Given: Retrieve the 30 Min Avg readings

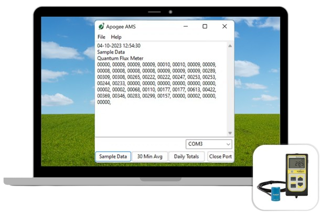Looking at the screenshot, I should pos(150,157).
